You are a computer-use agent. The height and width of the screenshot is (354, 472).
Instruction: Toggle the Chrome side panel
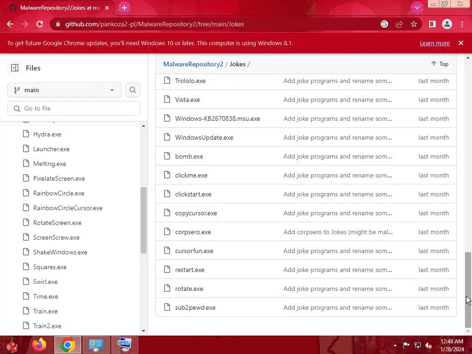pos(432,24)
